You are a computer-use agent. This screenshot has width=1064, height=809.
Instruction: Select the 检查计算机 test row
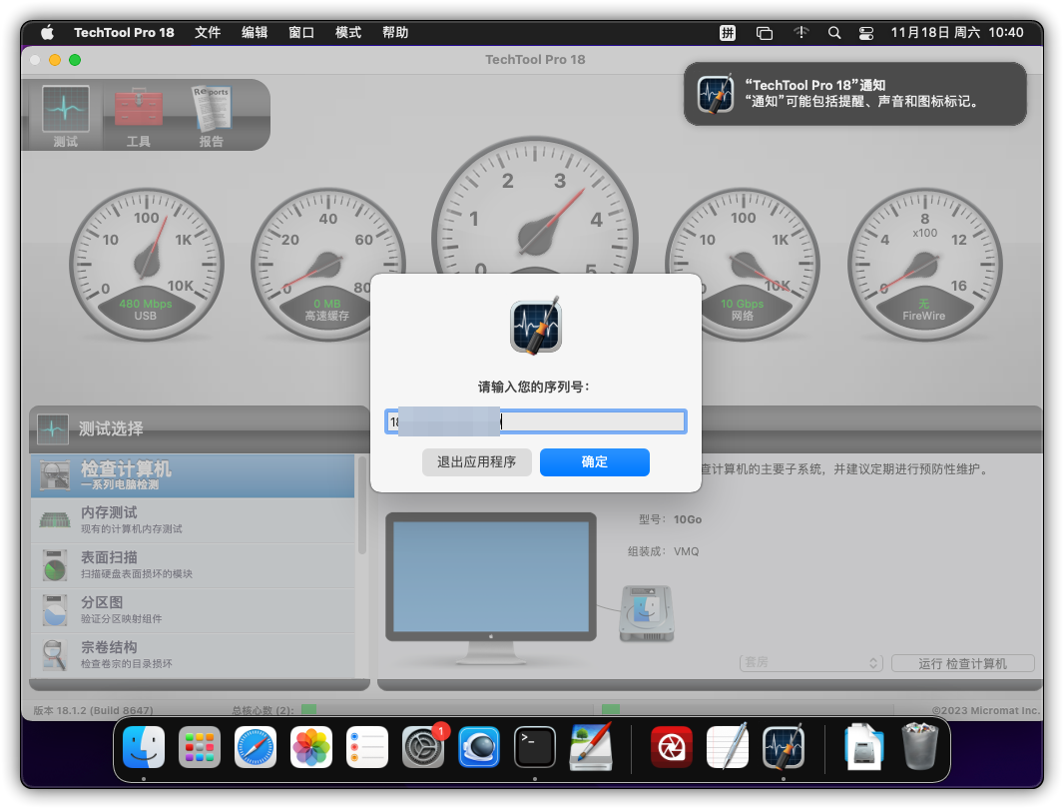(193, 475)
